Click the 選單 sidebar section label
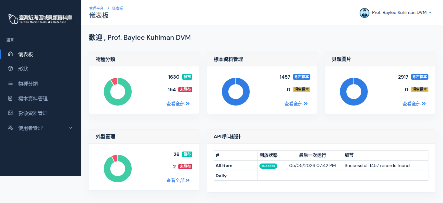 (x=10, y=40)
